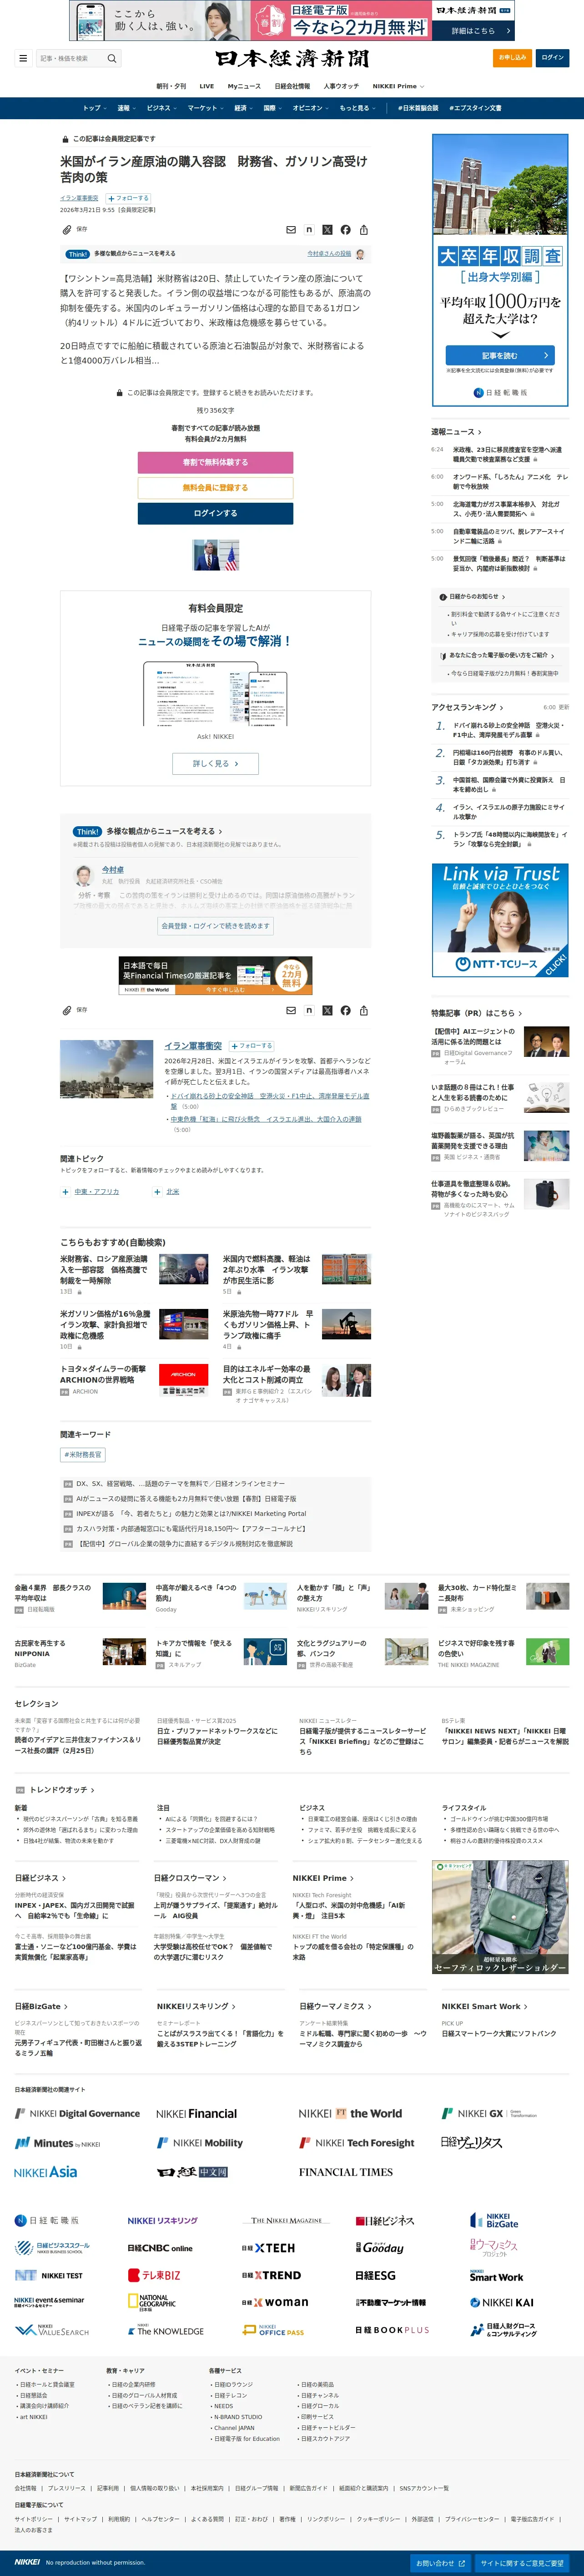Open share sheet icon below headline

pyautogui.click(x=364, y=230)
